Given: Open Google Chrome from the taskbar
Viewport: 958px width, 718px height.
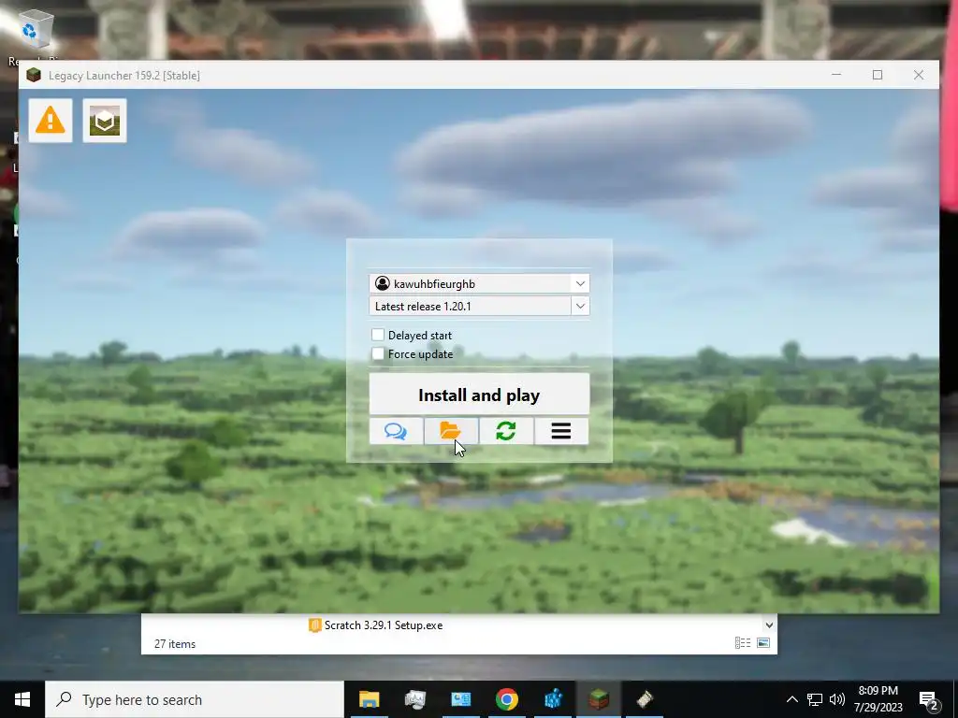Looking at the screenshot, I should click(x=506, y=699).
